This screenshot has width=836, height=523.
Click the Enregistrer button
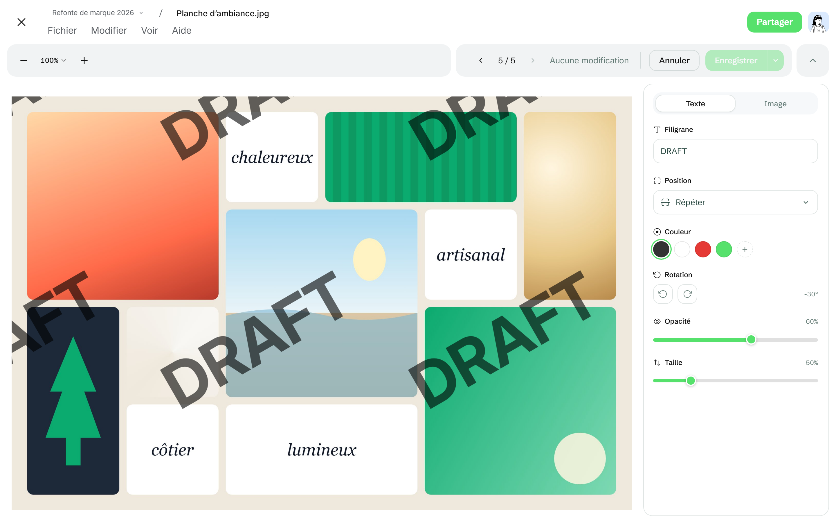coord(736,60)
